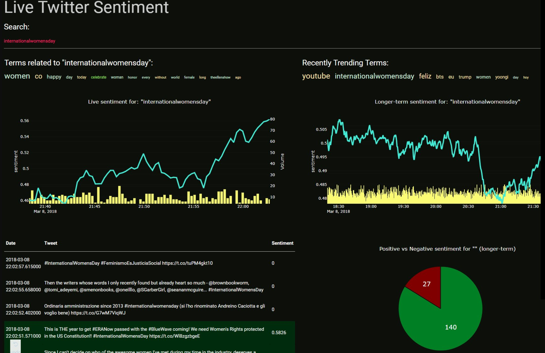Open the 'honor' related term
This screenshot has width=545, height=353.
coord(132,77)
